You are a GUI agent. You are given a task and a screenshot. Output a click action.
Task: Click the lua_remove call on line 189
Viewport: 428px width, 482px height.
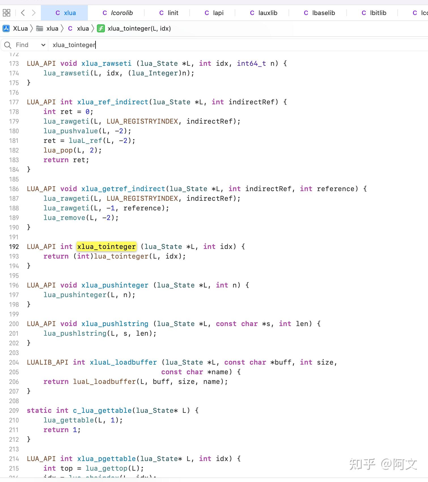[x=64, y=218]
